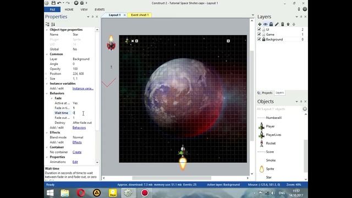Image resolution: width=352 pixels, height=198 pixels.
Task: Click Wait time value field
Action: pyautogui.click(x=83, y=113)
